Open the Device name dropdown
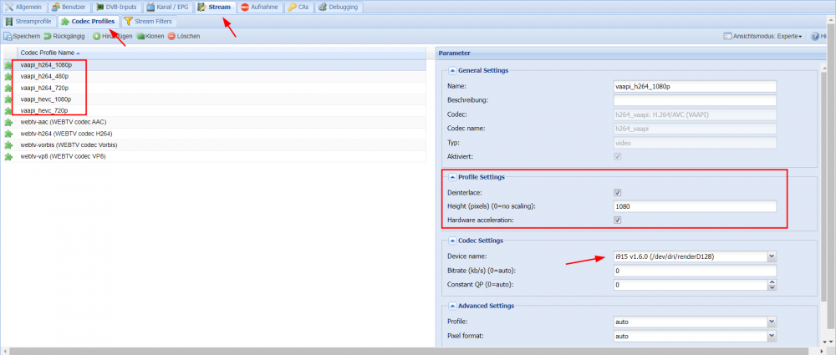This screenshot has height=355, width=836. coord(772,257)
